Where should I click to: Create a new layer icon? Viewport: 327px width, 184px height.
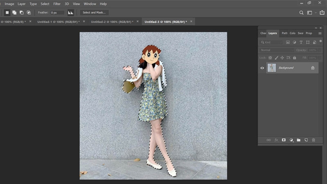[x=306, y=140]
